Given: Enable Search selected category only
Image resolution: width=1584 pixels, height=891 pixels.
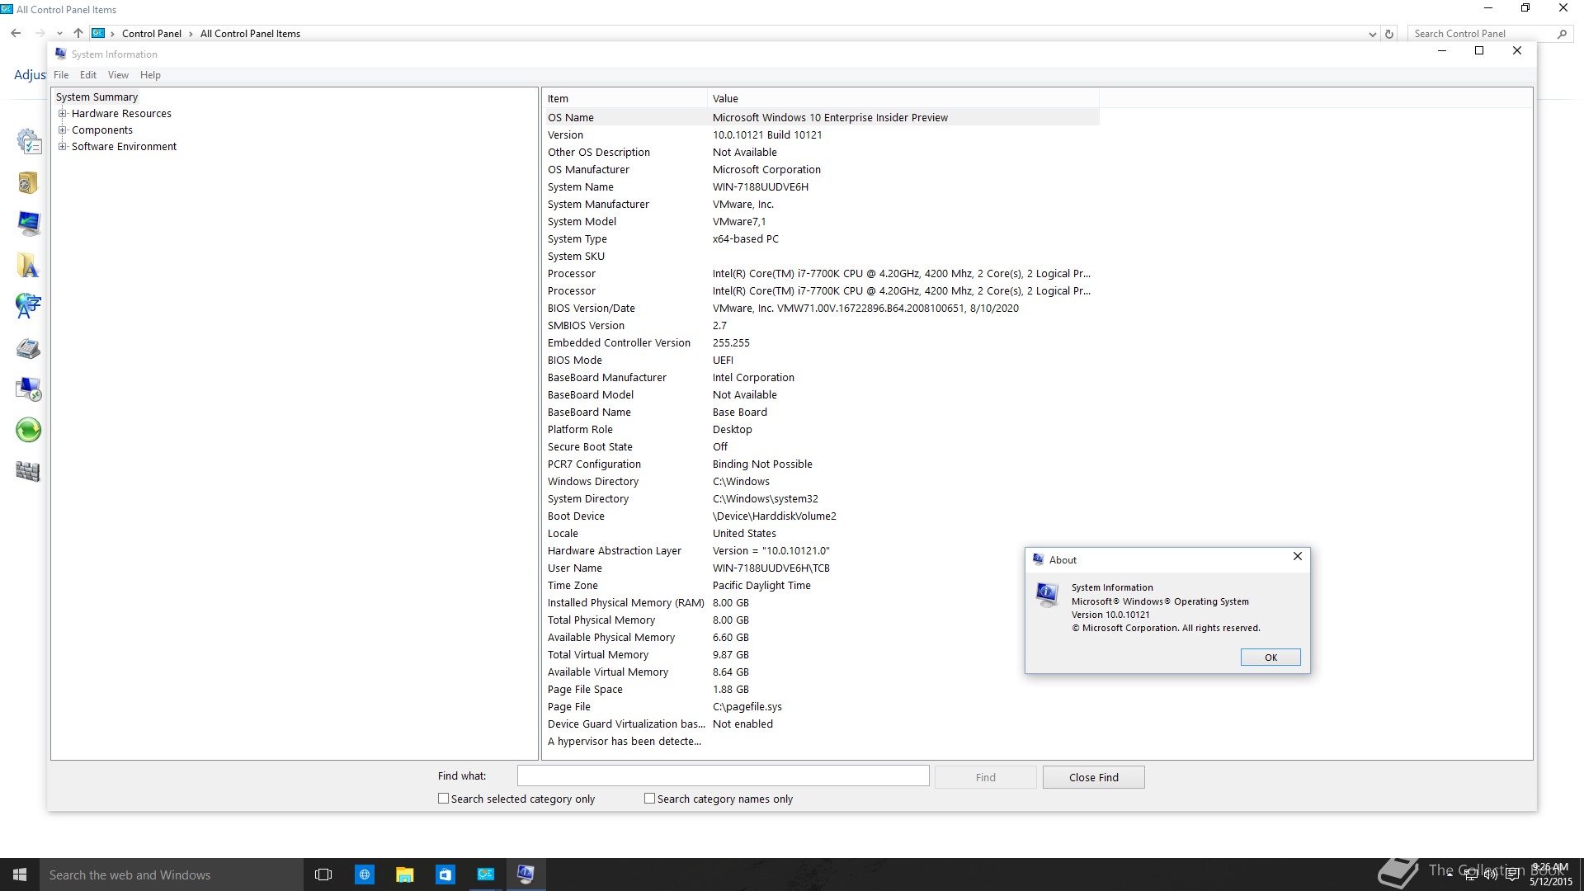Looking at the screenshot, I should (443, 799).
